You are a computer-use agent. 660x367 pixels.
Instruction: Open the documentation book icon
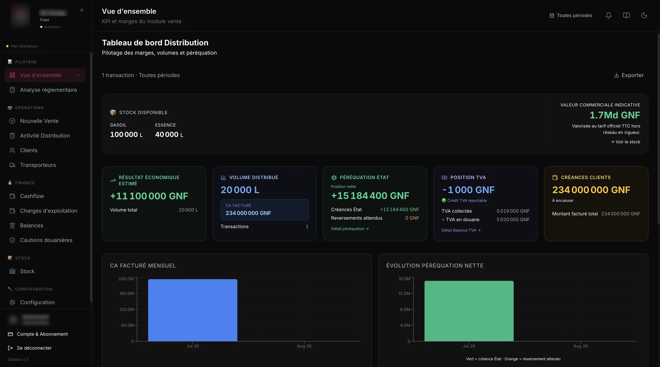626,15
